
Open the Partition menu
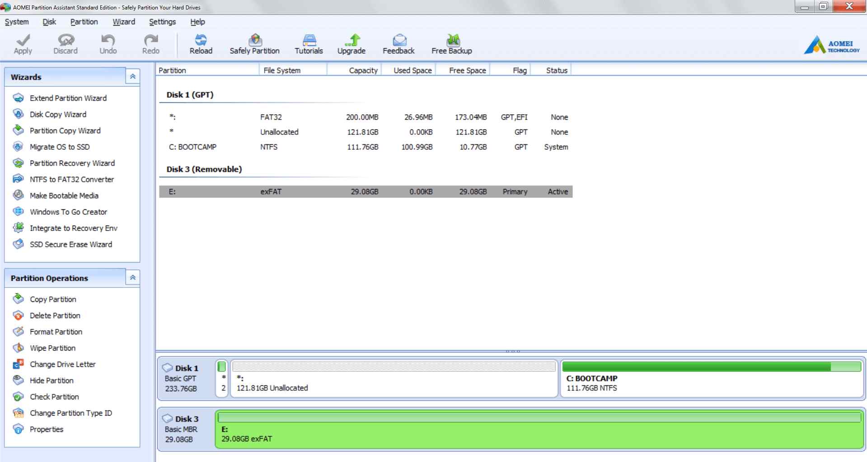(84, 22)
